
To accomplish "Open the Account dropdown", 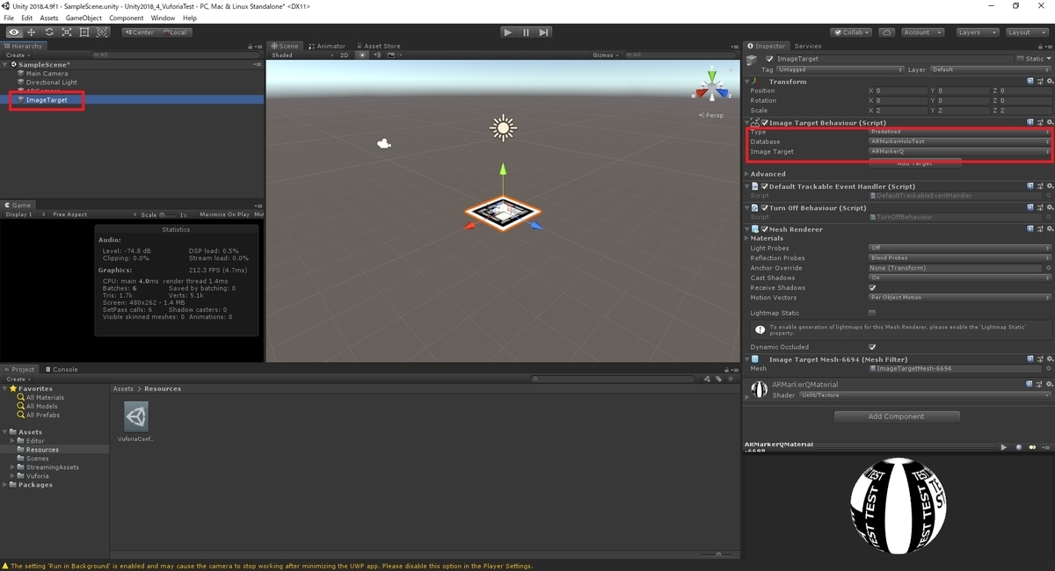I will [x=922, y=33].
